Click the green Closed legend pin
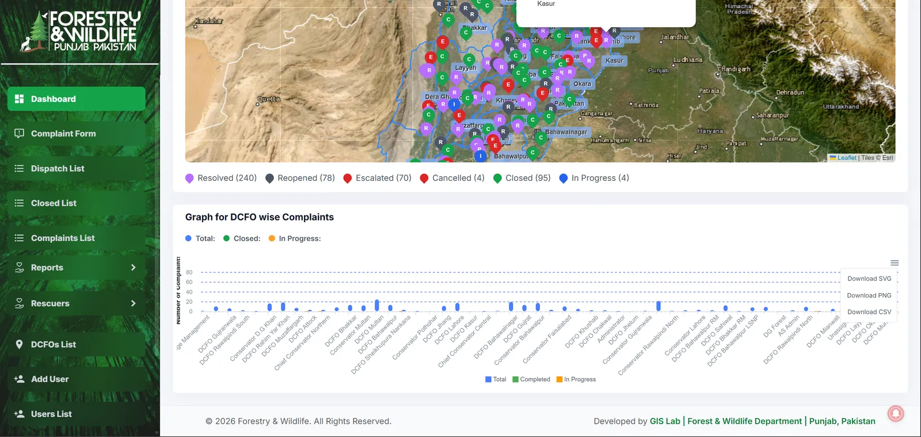 (497, 178)
